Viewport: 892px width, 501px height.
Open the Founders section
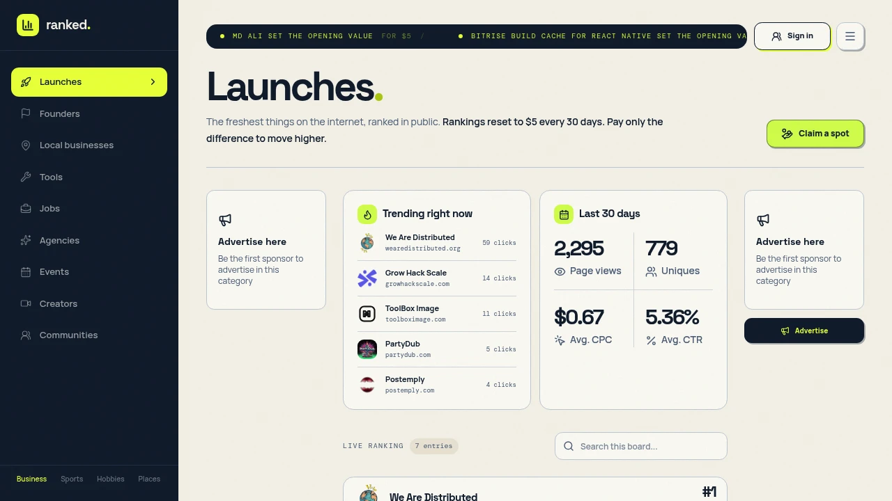tap(89, 113)
